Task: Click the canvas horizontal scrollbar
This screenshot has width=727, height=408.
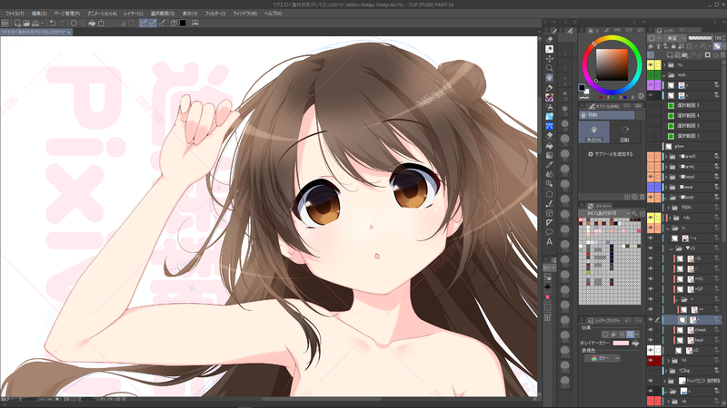Action: [x=320, y=399]
